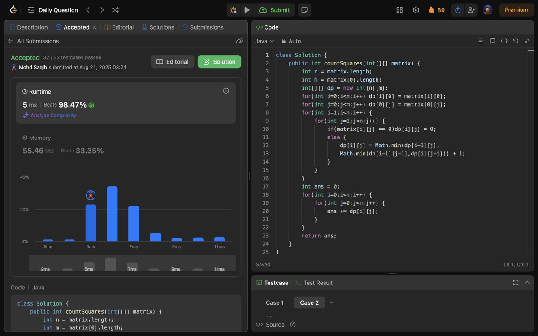Click the 32 / 32 testcases passed text
Screen dimensions: 538x336
click(x=73, y=57)
